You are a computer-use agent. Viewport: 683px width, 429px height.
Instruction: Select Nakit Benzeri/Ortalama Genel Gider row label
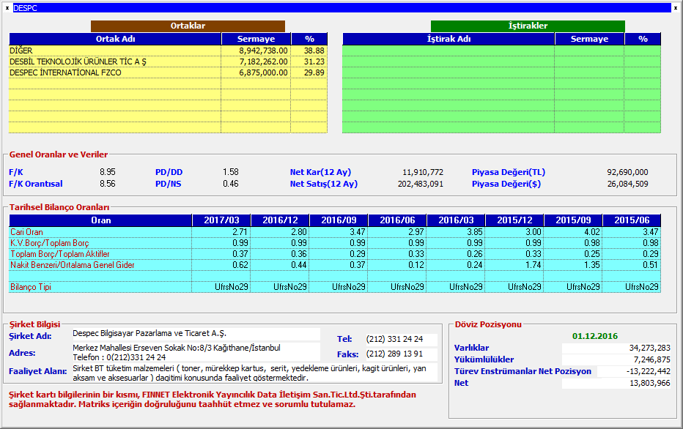(73, 264)
